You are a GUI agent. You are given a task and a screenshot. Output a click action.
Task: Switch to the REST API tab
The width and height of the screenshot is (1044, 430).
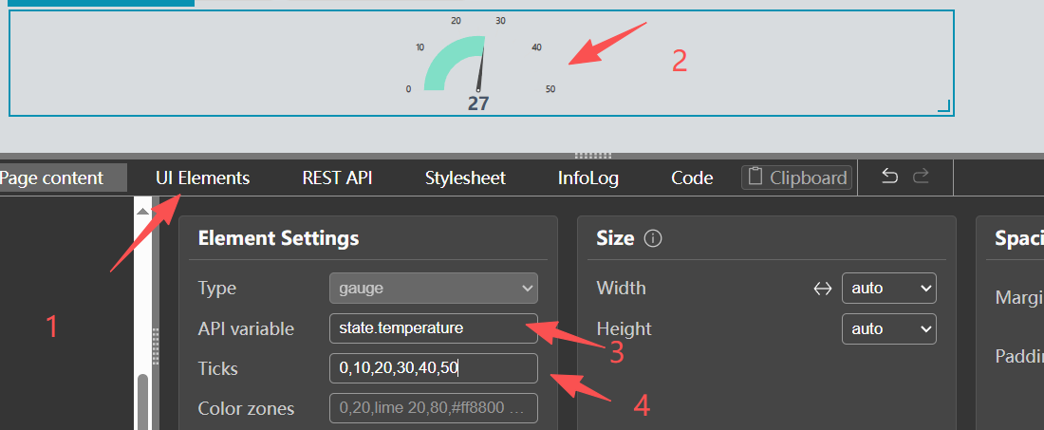(337, 178)
